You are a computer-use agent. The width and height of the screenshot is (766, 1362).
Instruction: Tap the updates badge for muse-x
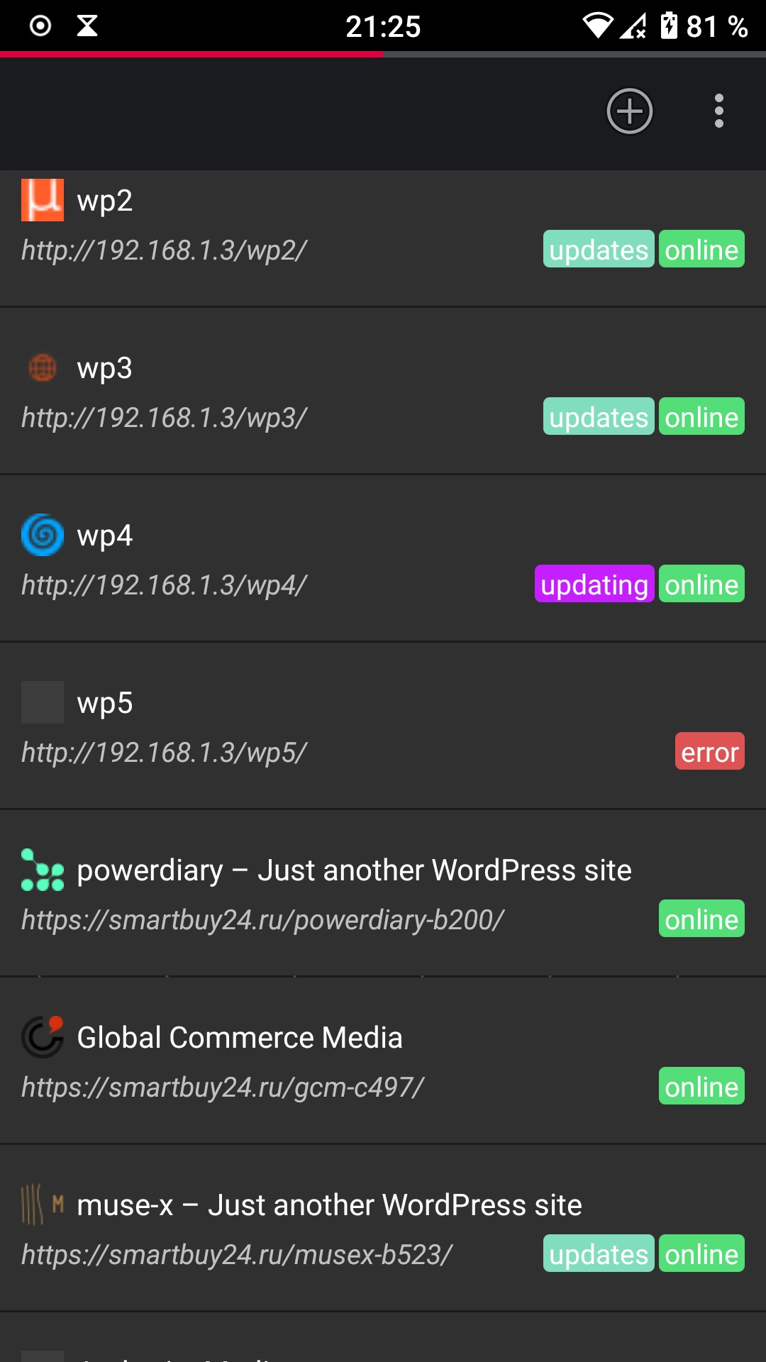pyautogui.click(x=599, y=1254)
